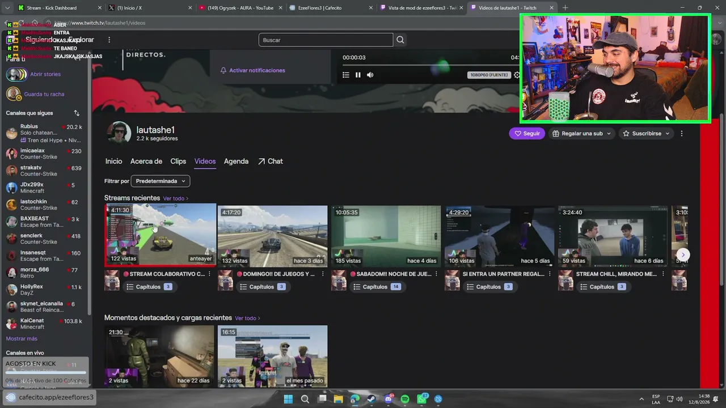Play the 16:15 highlight from el mes pasado

click(272, 356)
